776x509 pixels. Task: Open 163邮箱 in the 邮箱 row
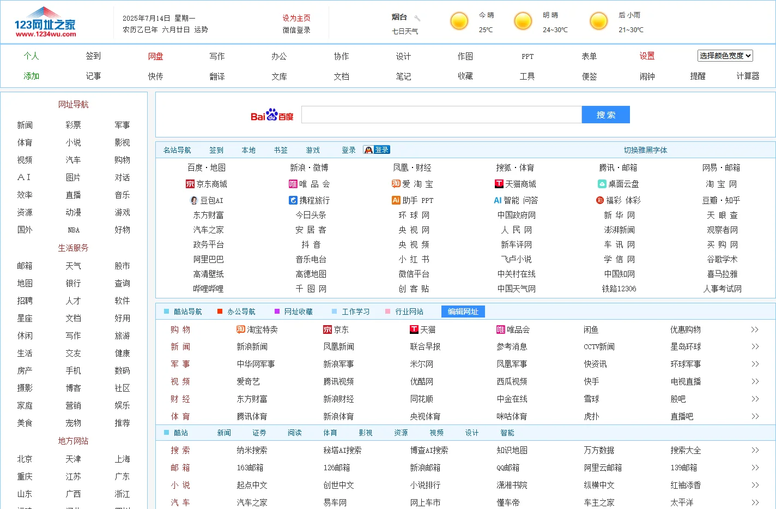pyautogui.click(x=250, y=468)
